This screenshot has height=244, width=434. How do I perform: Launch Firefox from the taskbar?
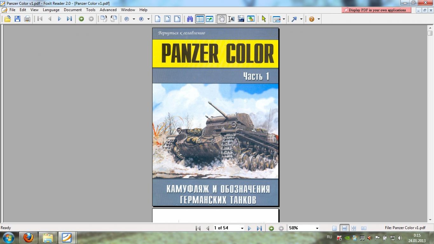click(x=28, y=238)
